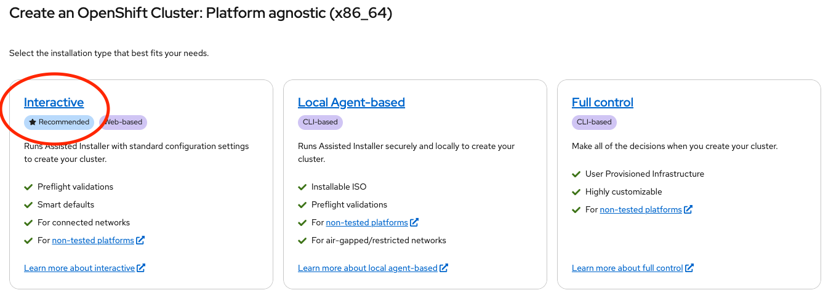Open the Local Agent-based installation link

point(351,102)
